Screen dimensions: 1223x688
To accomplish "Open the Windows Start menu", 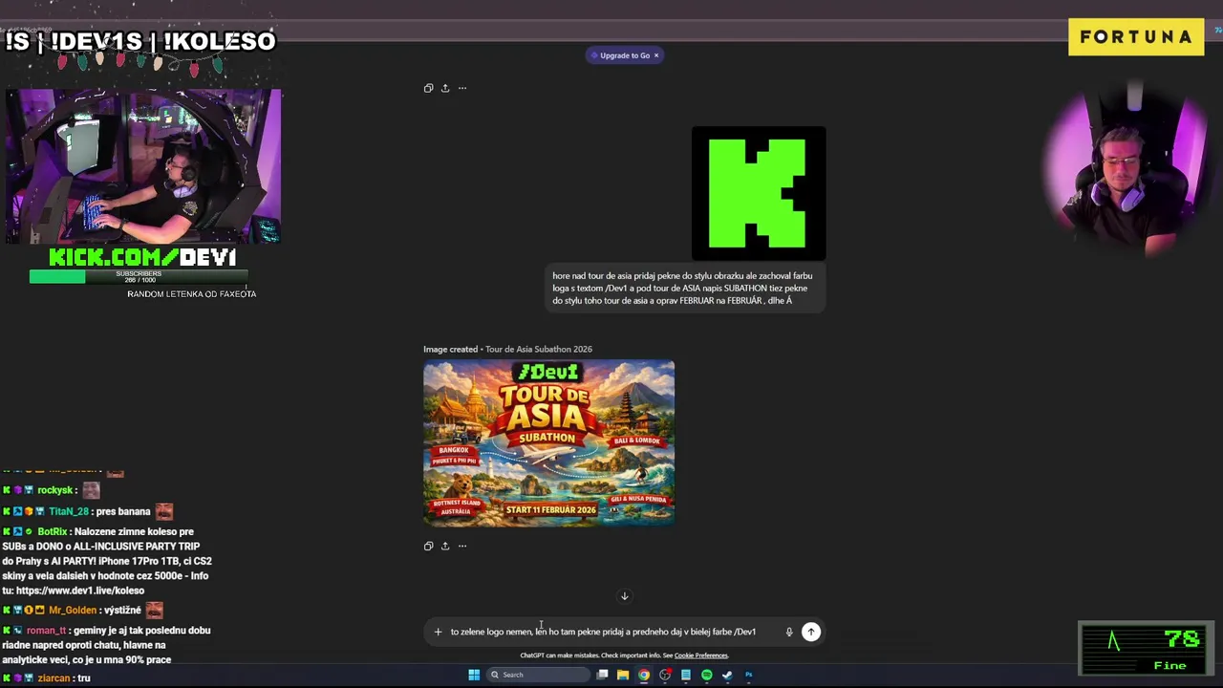I will coord(474,675).
